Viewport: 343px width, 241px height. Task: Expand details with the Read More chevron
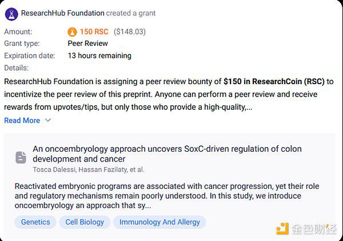coord(47,120)
